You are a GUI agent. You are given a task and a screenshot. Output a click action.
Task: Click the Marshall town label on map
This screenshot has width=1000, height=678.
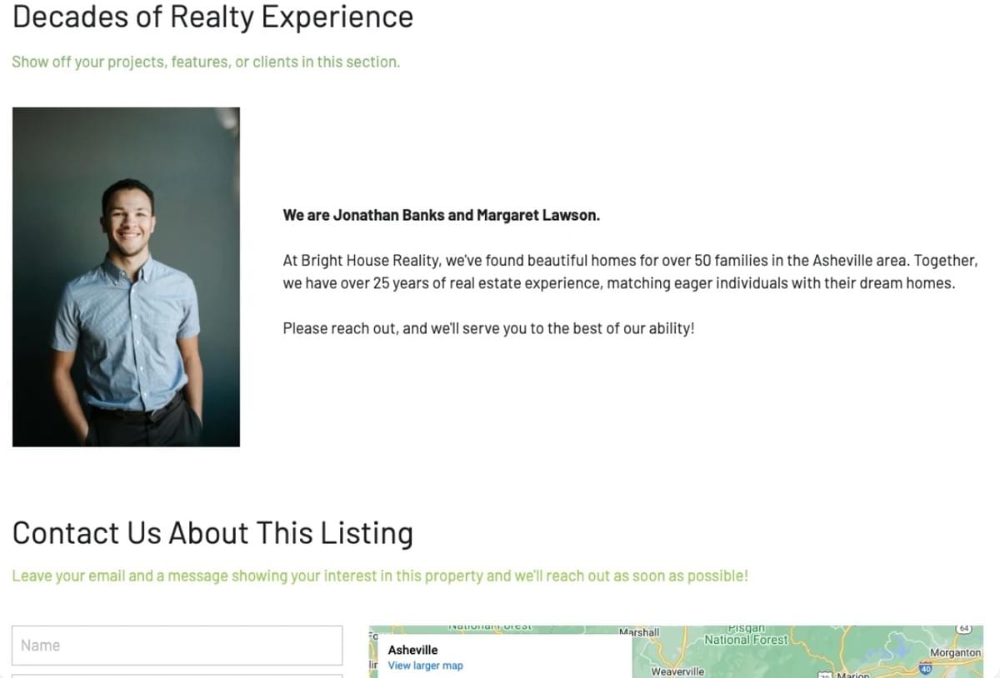coord(639,632)
